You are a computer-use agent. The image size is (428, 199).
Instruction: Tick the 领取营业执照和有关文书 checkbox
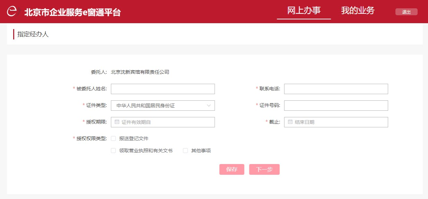click(x=113, y=151)
